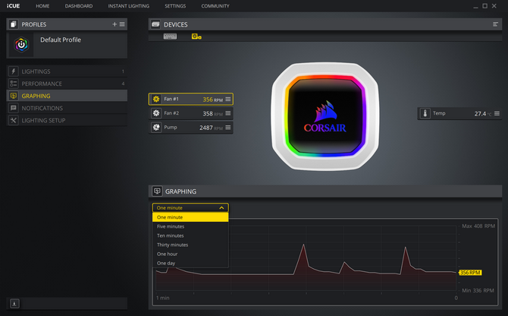
Task: Open the HOME menu
Action: pos(42,6)
